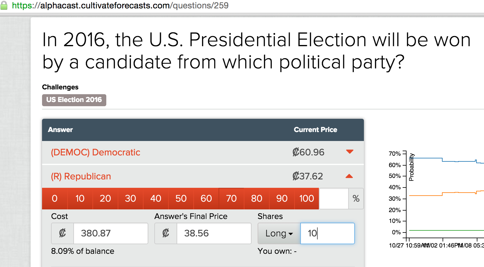Viewport: 484px width, 267px height.
Task: Set probability to 0 on the bar
Action: (55, 198)
